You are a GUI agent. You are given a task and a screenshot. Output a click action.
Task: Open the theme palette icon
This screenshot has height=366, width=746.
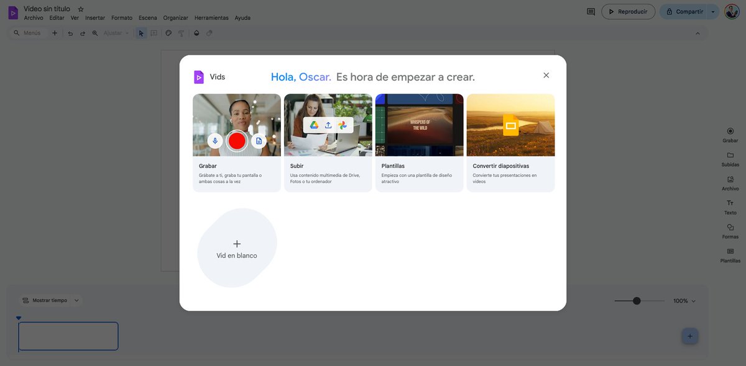click(x=168, y=33)
